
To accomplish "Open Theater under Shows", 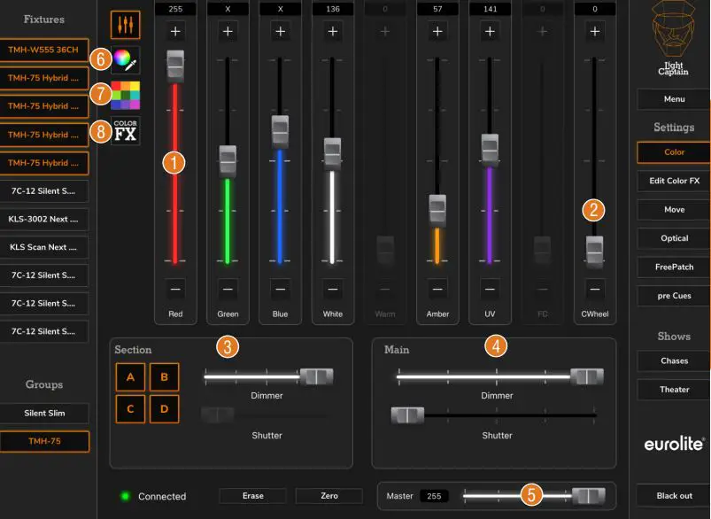I will [674, 390].
